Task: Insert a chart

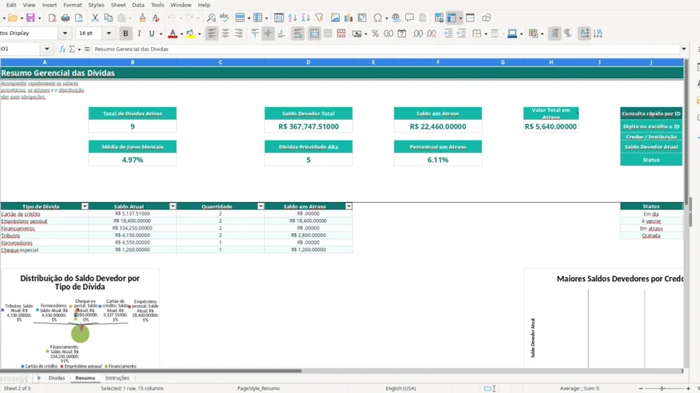Action: tap(348, 18)
